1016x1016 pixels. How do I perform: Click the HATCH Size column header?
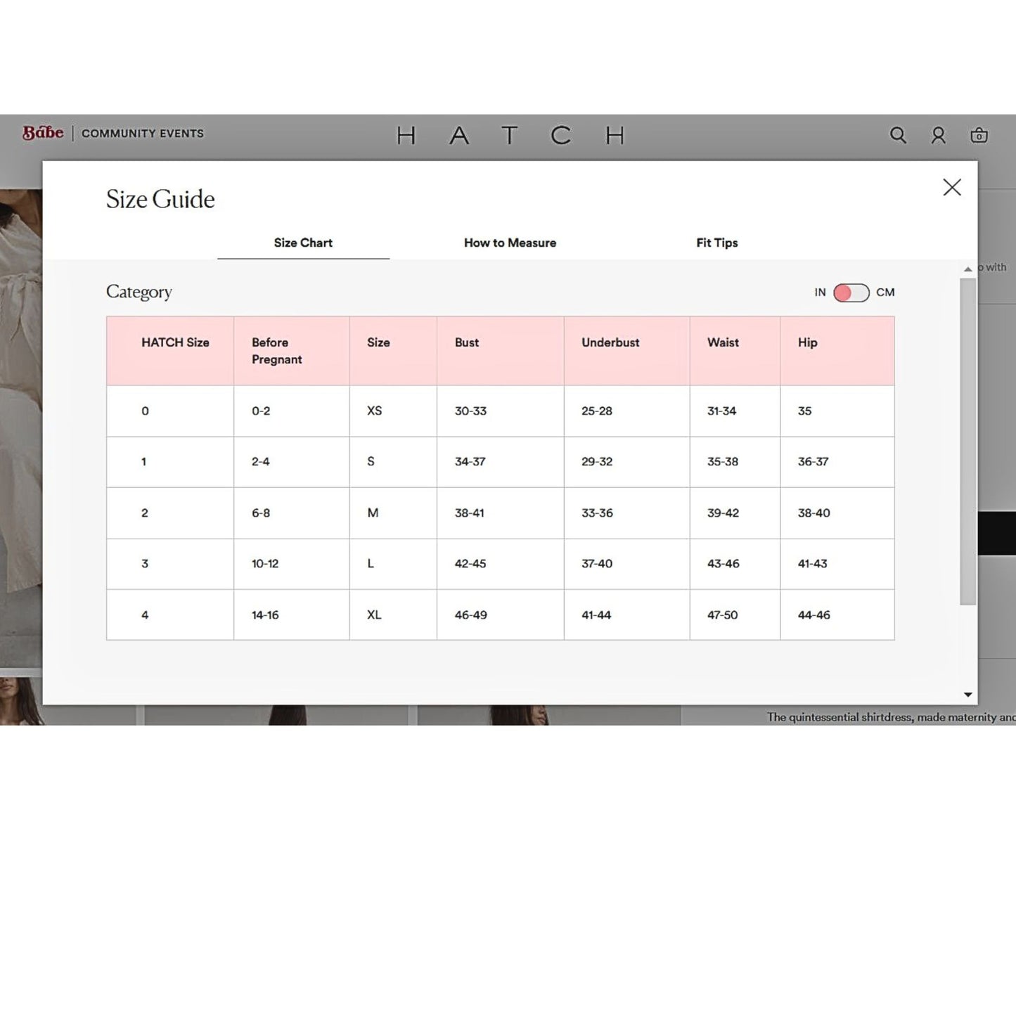tap(175, 342)
